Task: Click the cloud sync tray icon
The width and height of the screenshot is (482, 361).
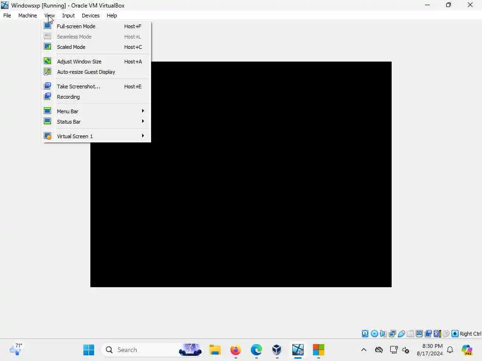Action: (x=379, y=350)
